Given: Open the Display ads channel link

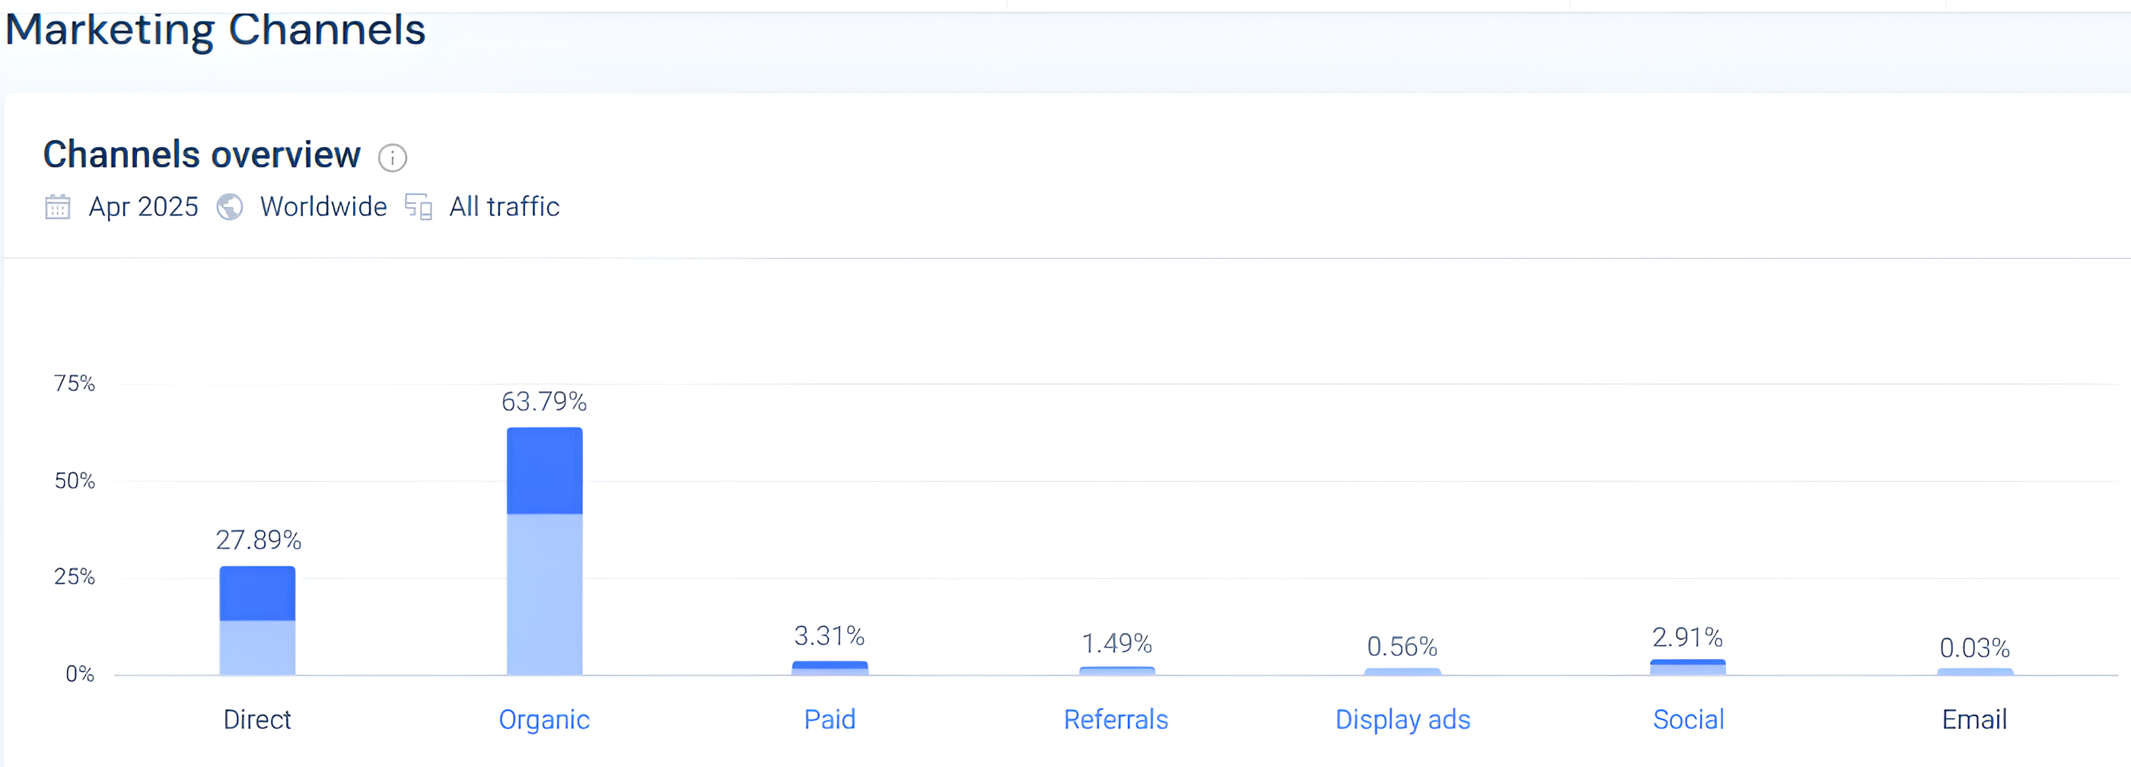Looking at the screenshot, I should tap(1402, 719).
